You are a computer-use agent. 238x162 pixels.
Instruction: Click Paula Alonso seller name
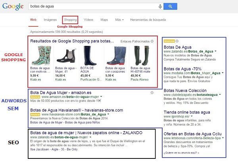point(140,79)
